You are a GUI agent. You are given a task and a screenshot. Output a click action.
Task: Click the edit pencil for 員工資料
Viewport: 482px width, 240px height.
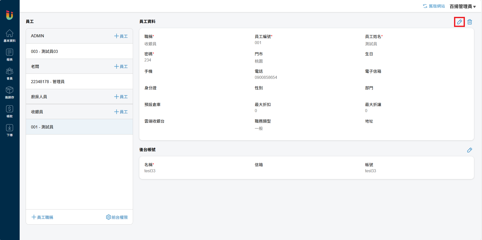[x=459, y=22]
